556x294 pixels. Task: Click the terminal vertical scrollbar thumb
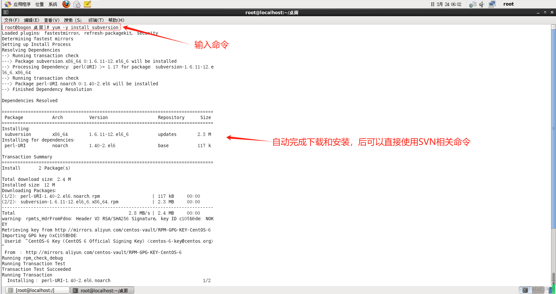[553, 129]
